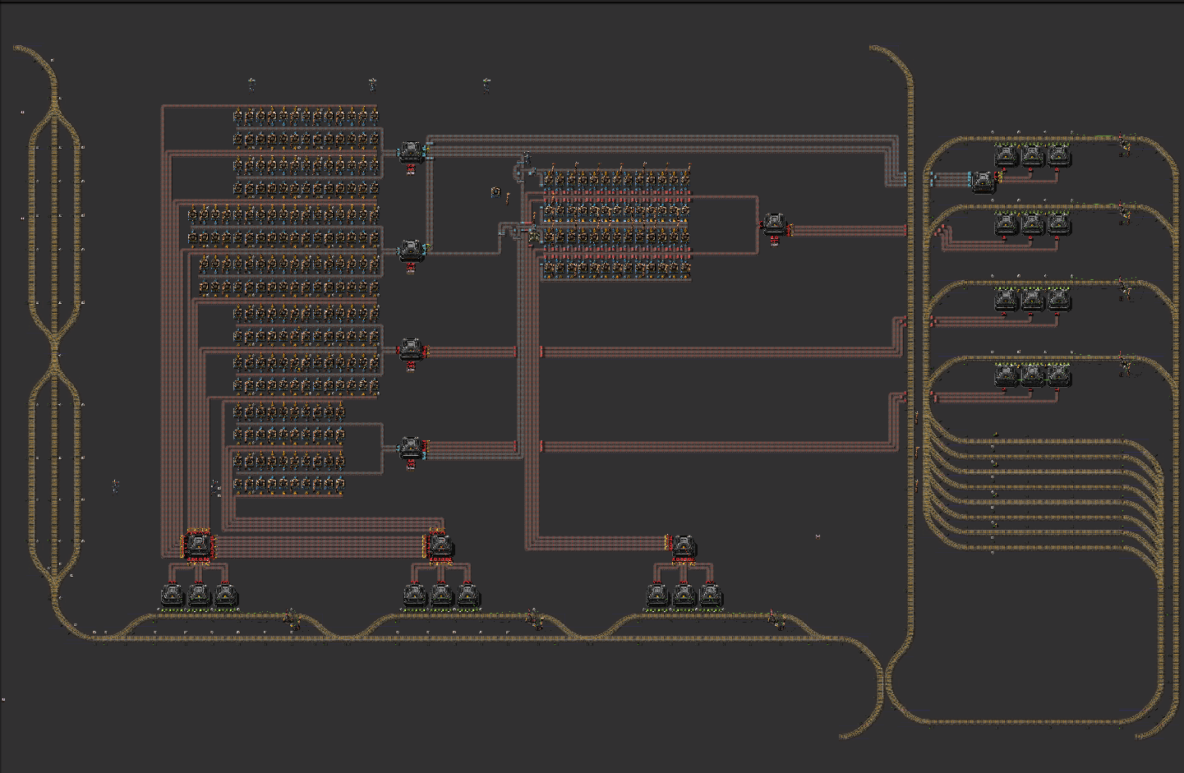Click the right warehouse in the fourth right-side loop
The image size is (1184, 773).
click(x=1059, y=375)
